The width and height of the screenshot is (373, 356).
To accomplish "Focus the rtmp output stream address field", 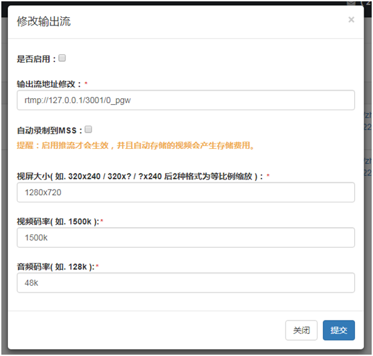I will [x=186, y=100].
